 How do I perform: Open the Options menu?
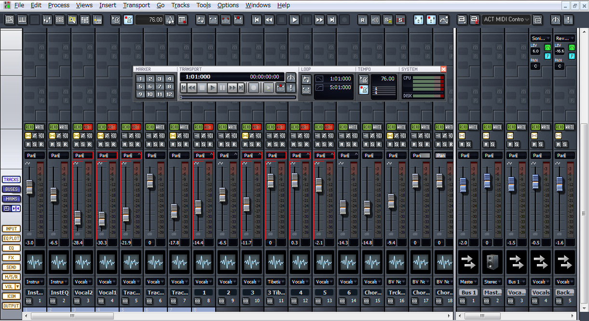click(x=228, y=5)
